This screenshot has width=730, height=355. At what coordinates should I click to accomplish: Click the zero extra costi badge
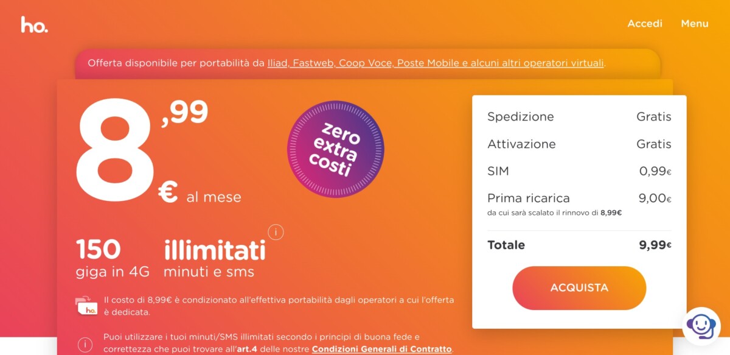[x=335, y=149]
